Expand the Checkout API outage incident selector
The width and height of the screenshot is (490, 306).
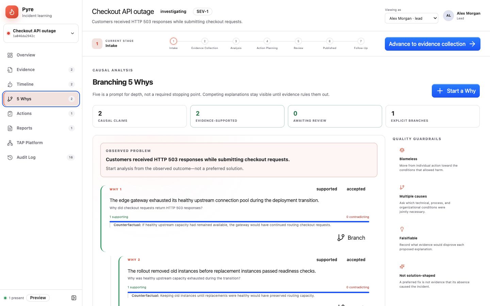tap(41, 33)
